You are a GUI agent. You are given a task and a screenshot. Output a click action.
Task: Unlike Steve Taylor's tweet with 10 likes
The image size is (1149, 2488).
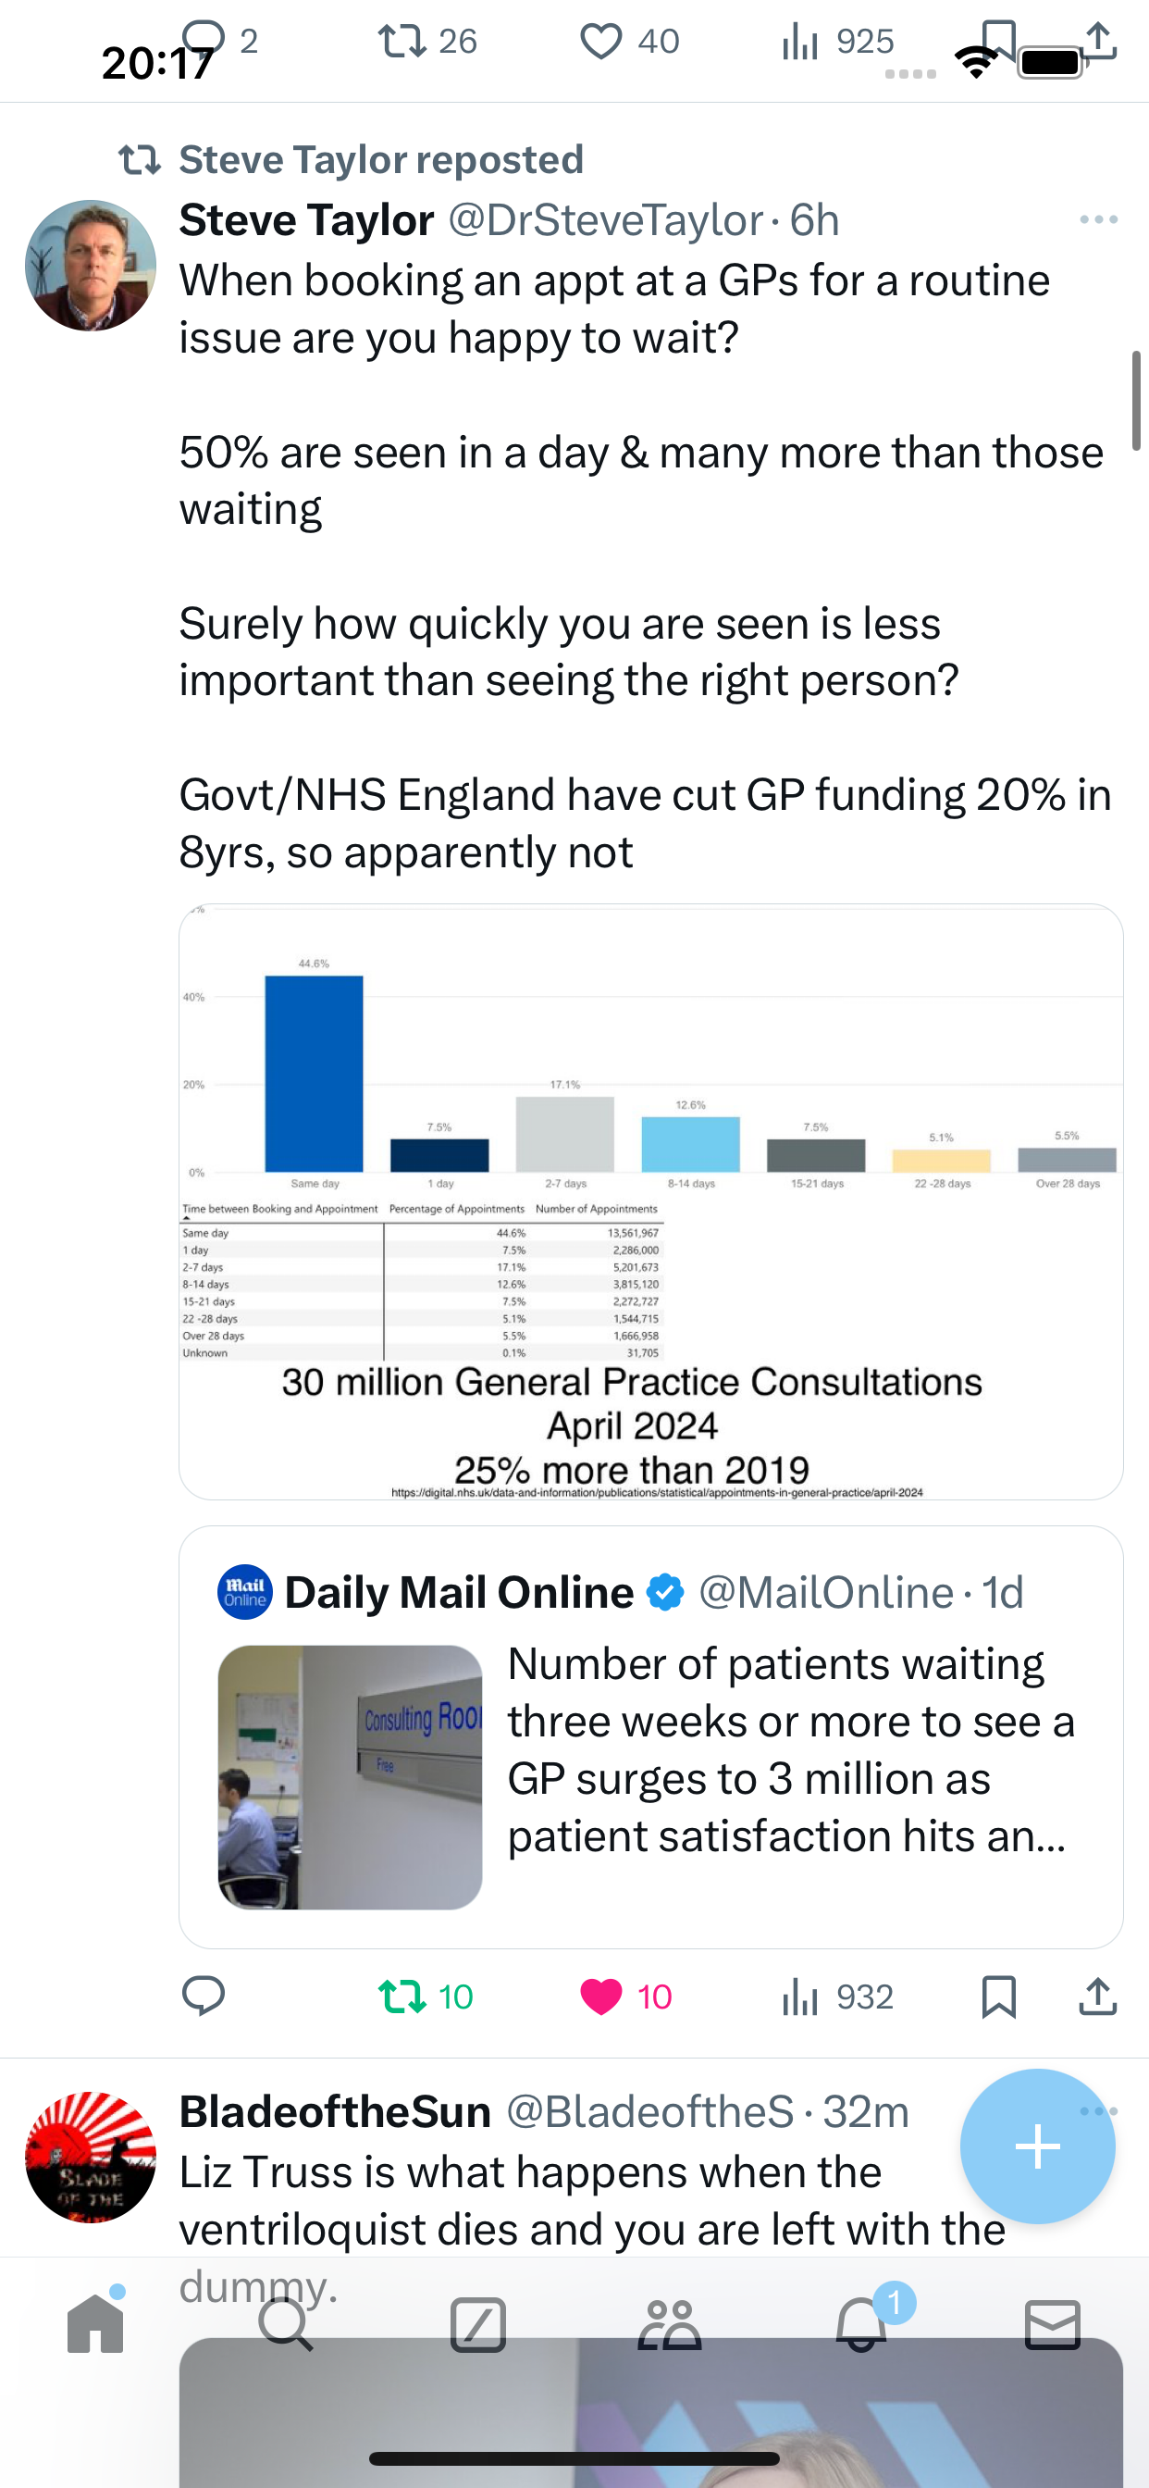(x=625, y=1997)
